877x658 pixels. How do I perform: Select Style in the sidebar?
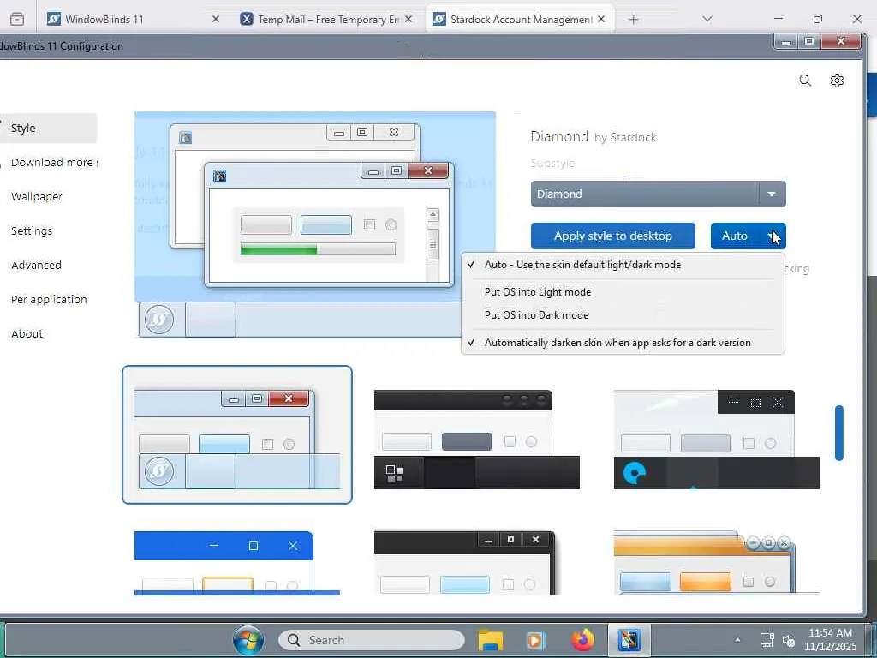click(x=48, y=129)
